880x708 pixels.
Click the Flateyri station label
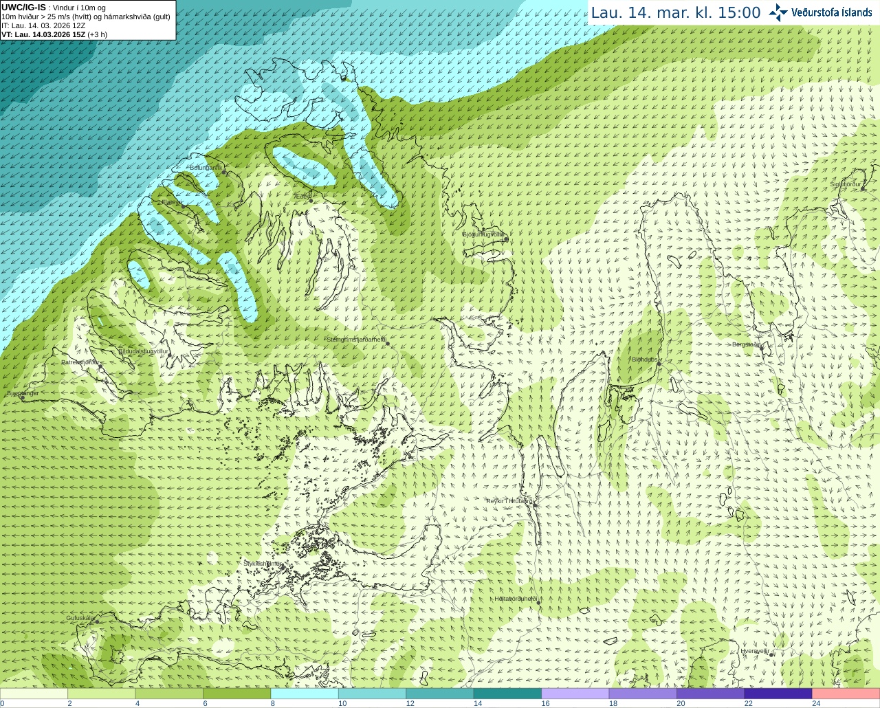[x=171, y=202]
